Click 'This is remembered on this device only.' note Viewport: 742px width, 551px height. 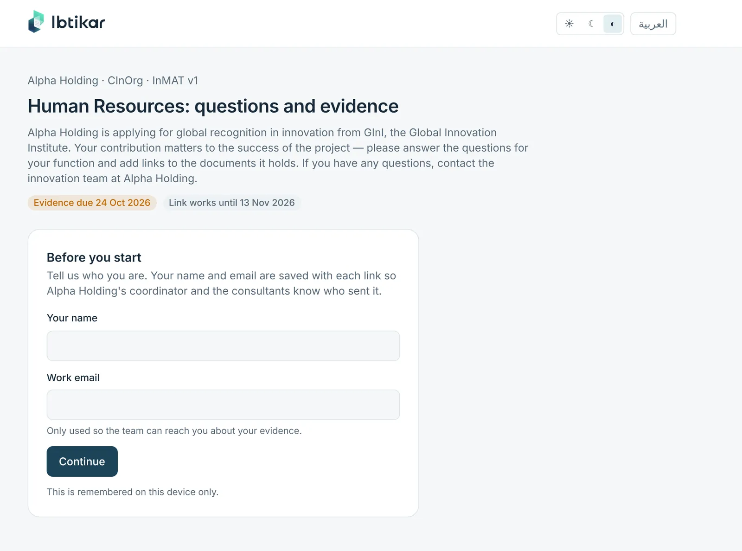click(x=133, y=492)
